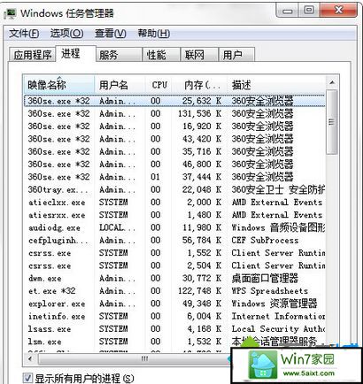Click the 11,980 K memory value
This screenshot has width=363, height=384.
202,227
